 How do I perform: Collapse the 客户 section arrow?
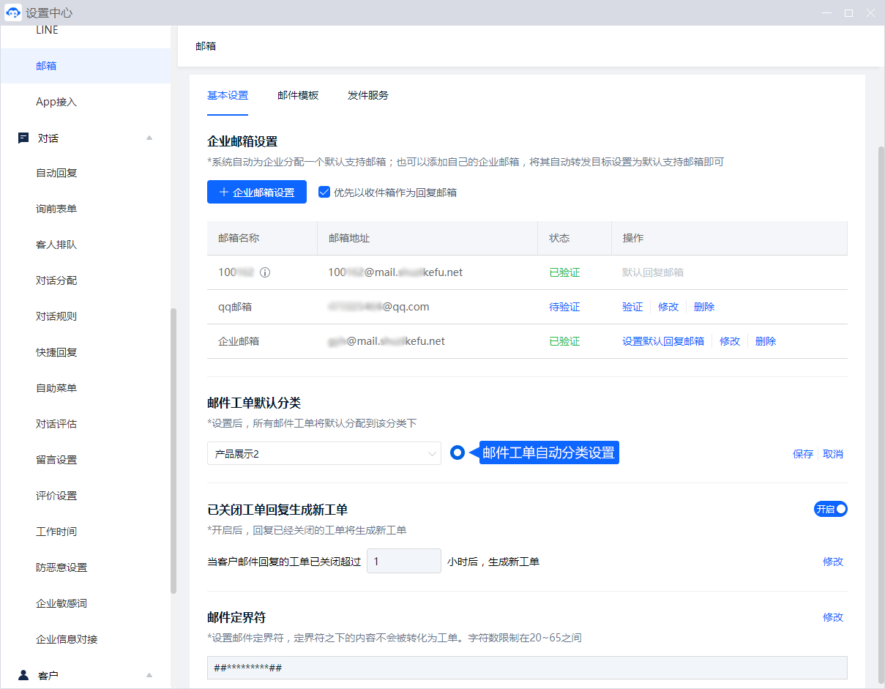click(x=149, y=675)
